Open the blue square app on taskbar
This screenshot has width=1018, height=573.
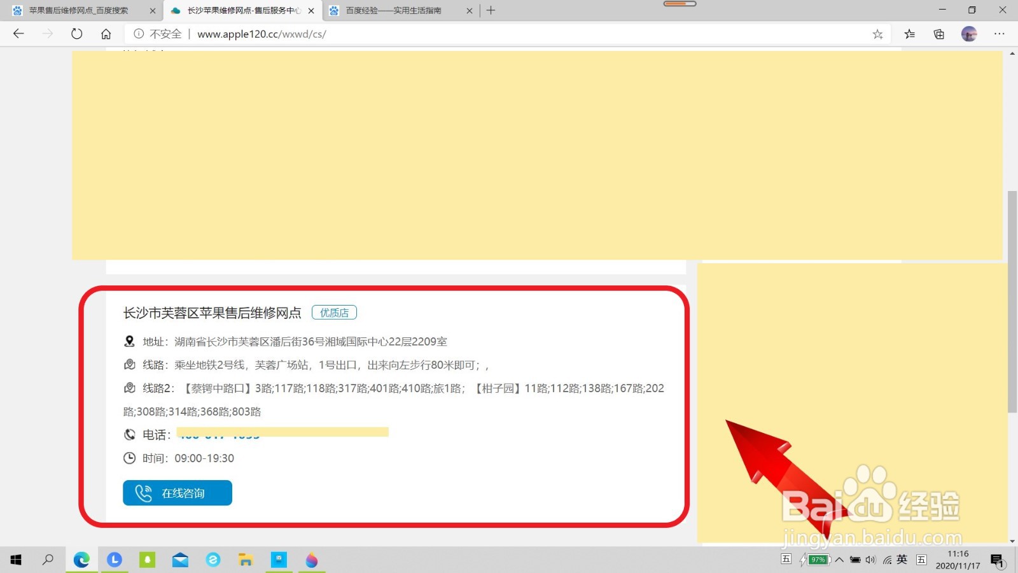click(279, 560)
